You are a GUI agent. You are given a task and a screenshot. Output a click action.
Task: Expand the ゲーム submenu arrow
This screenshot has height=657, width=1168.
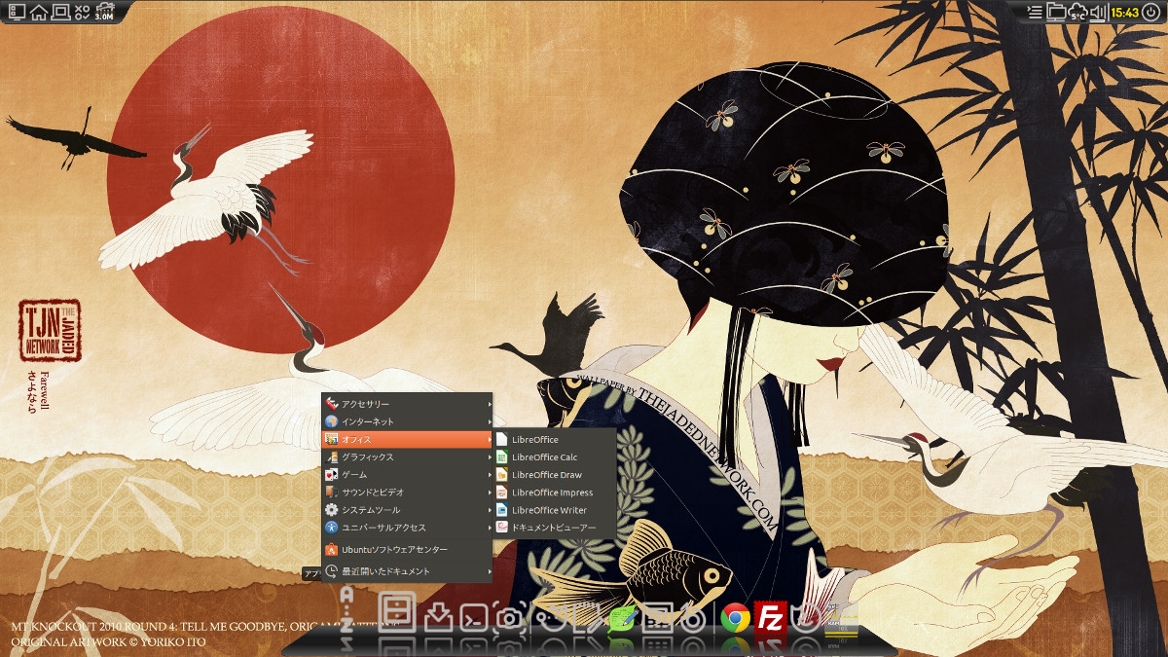(x=490, y=475)
